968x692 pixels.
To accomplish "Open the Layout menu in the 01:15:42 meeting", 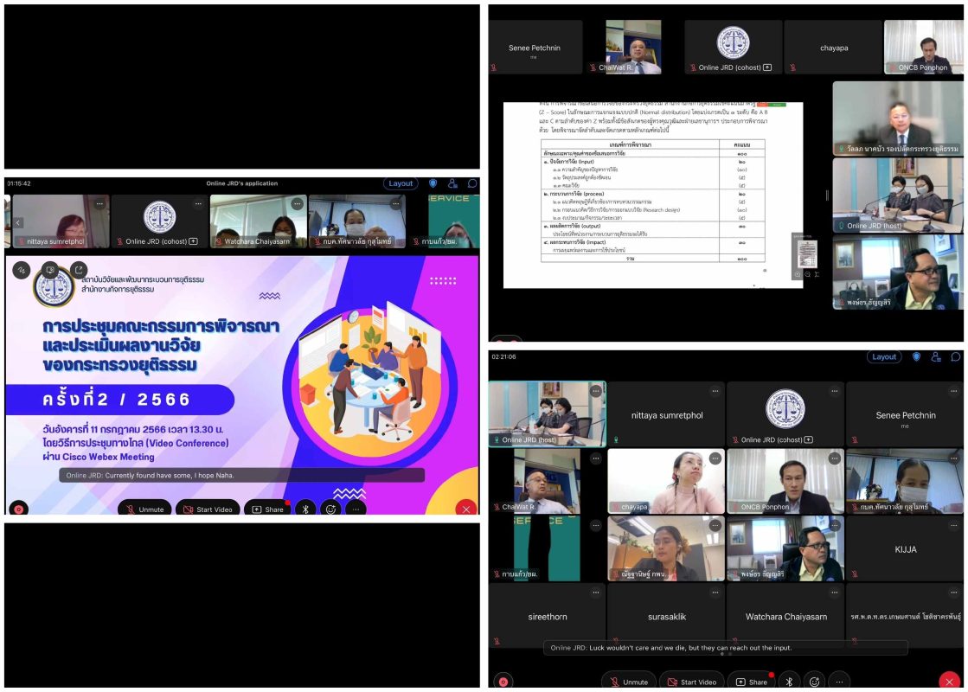I will click(x=401, y=183).
